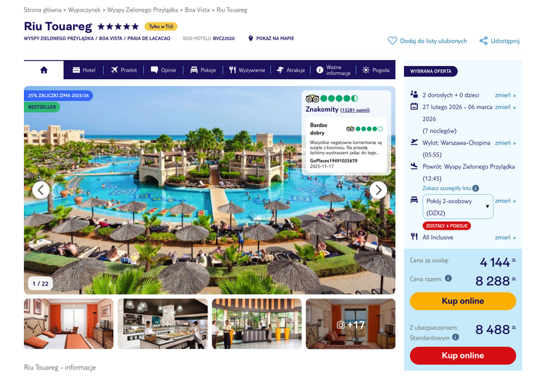The height and width of the screenshot is (377, 546).
Task: Open the home tab icon
Action: [x=44, y=70]
